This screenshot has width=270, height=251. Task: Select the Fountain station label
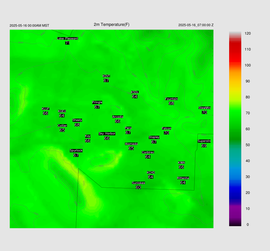click(171, 99)
